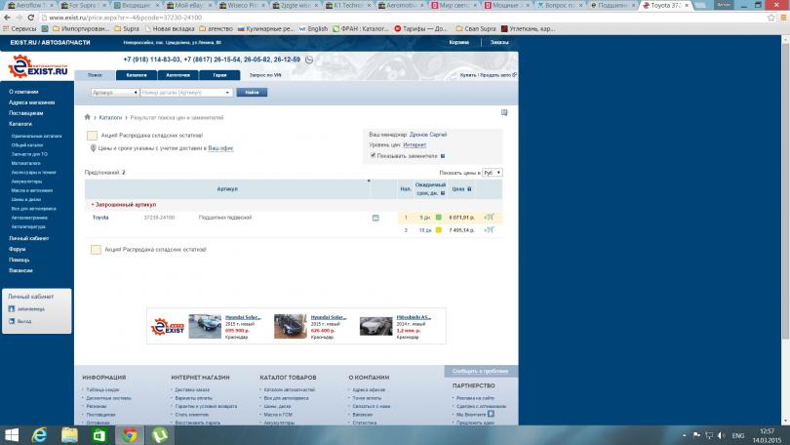Open the Store app from the taskbar
790x445 pixels.
tap(99, 435)
